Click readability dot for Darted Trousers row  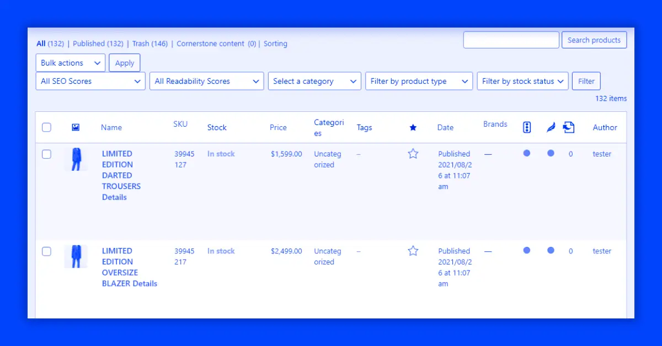click(551, 153)
